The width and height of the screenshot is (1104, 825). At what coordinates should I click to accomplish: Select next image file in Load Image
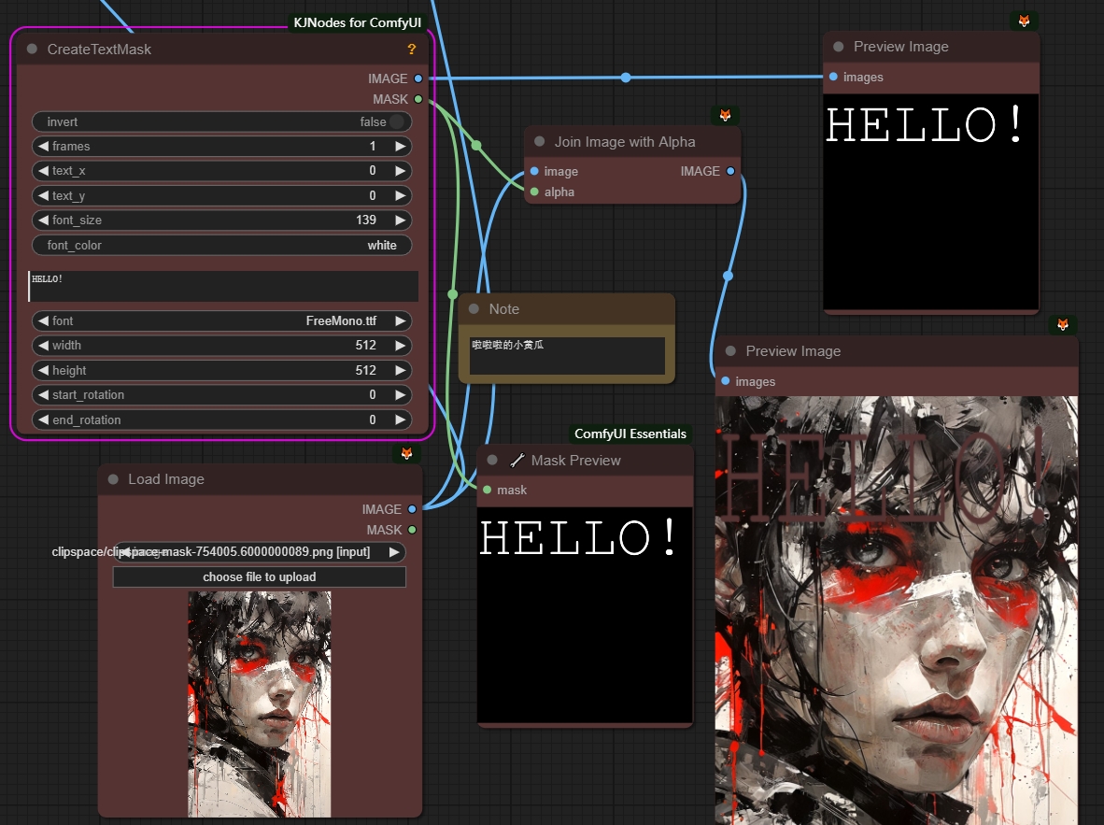coord(394,552)
